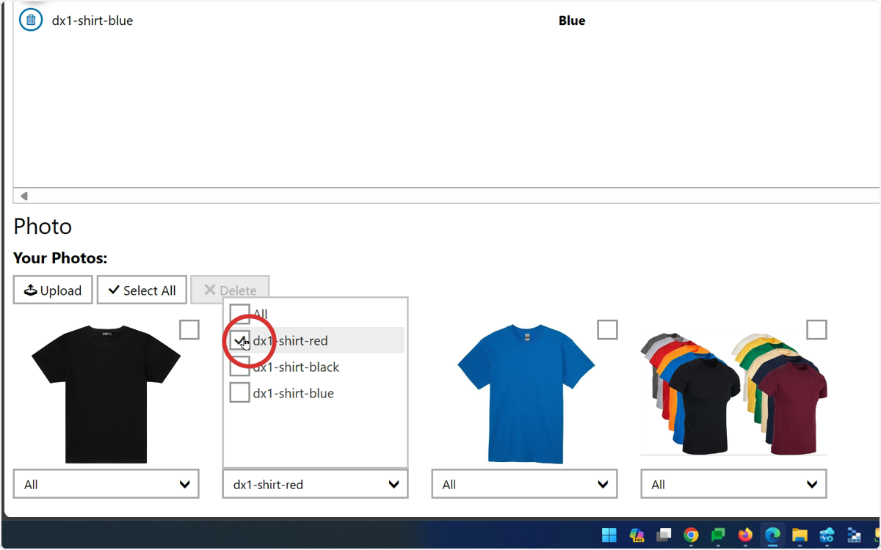Open the blue blocks app on taskbar
The width and height of the screenshot is (881, 550).
click(x=854, y=535)
